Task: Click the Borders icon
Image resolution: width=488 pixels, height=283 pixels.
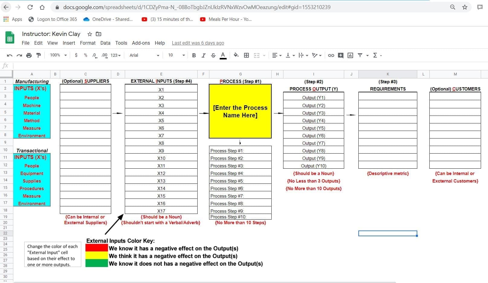Action: [x=247, y=55]
